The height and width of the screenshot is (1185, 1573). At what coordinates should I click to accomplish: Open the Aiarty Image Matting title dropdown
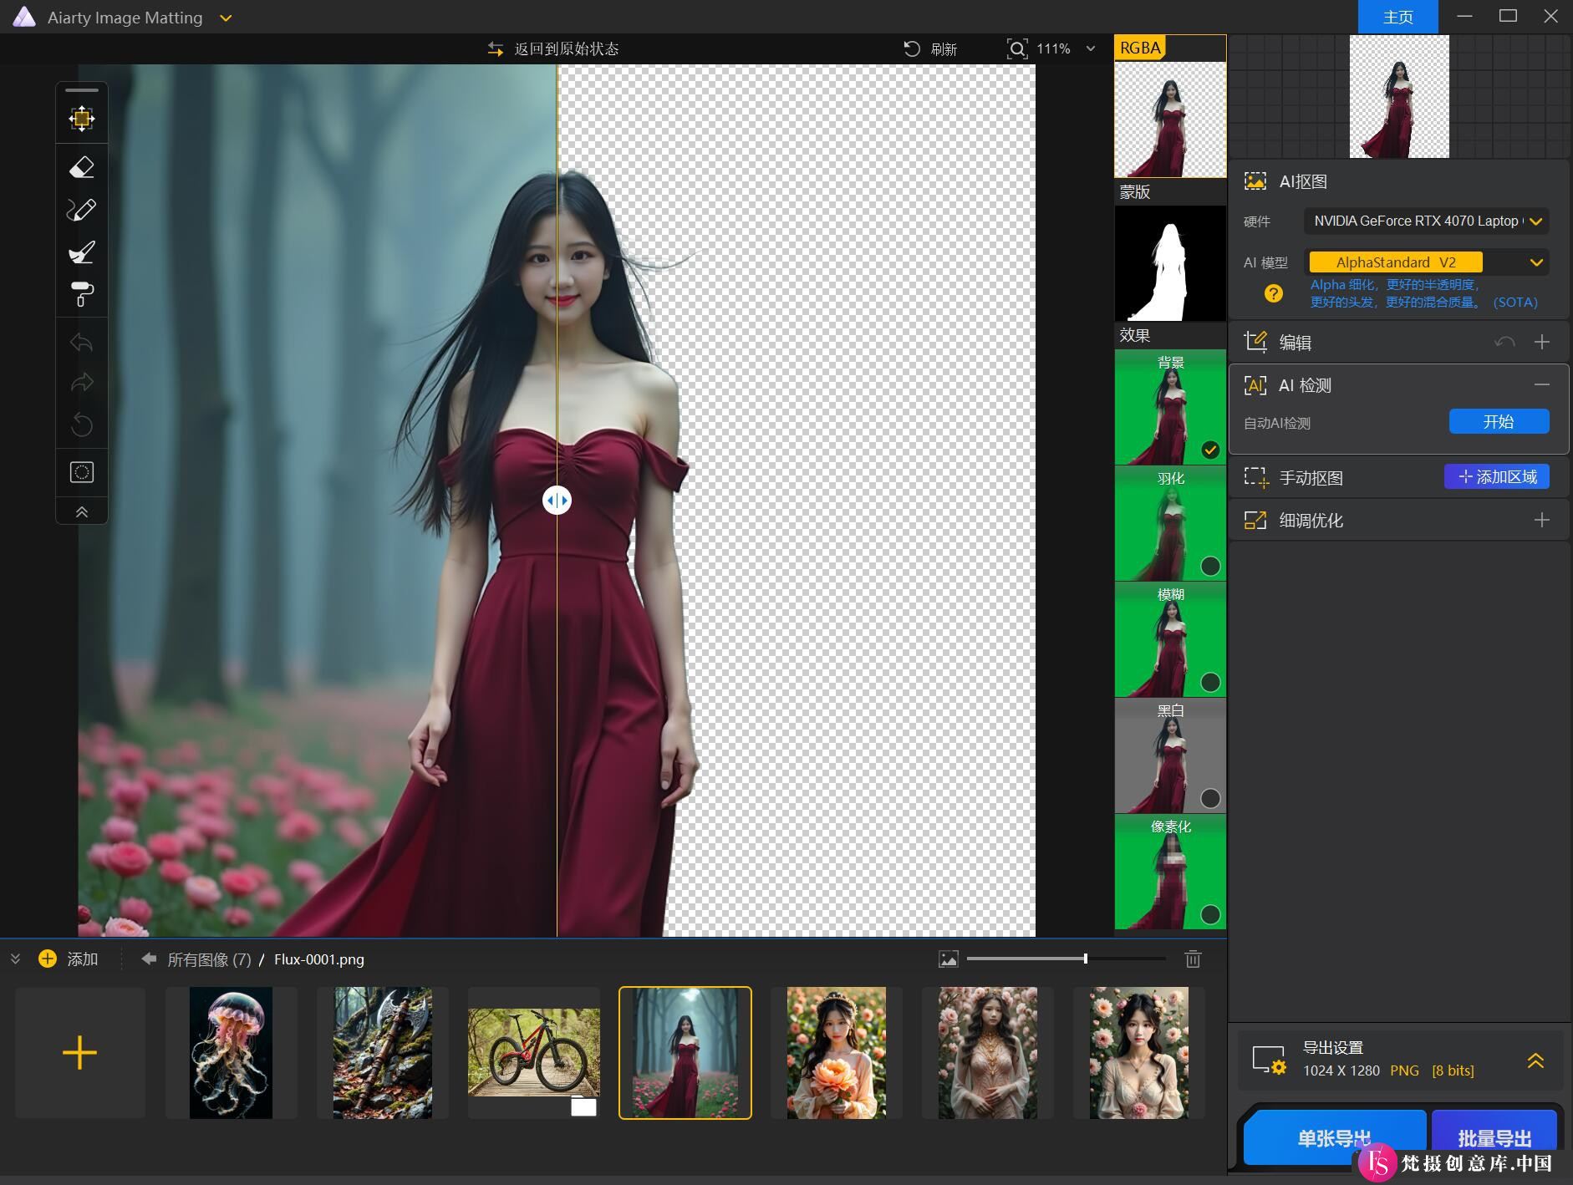(226, 18)
